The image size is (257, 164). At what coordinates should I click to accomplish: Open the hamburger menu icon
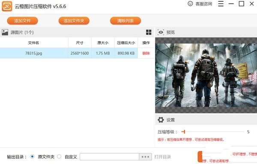221,3
